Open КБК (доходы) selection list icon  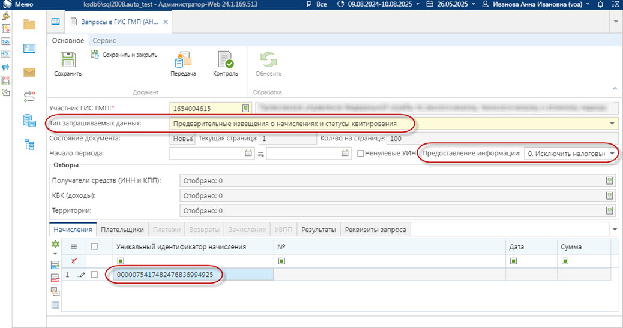(609, 195)
